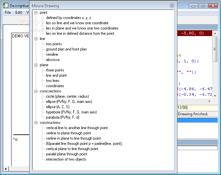Select the 'three points' plane option

55,70
